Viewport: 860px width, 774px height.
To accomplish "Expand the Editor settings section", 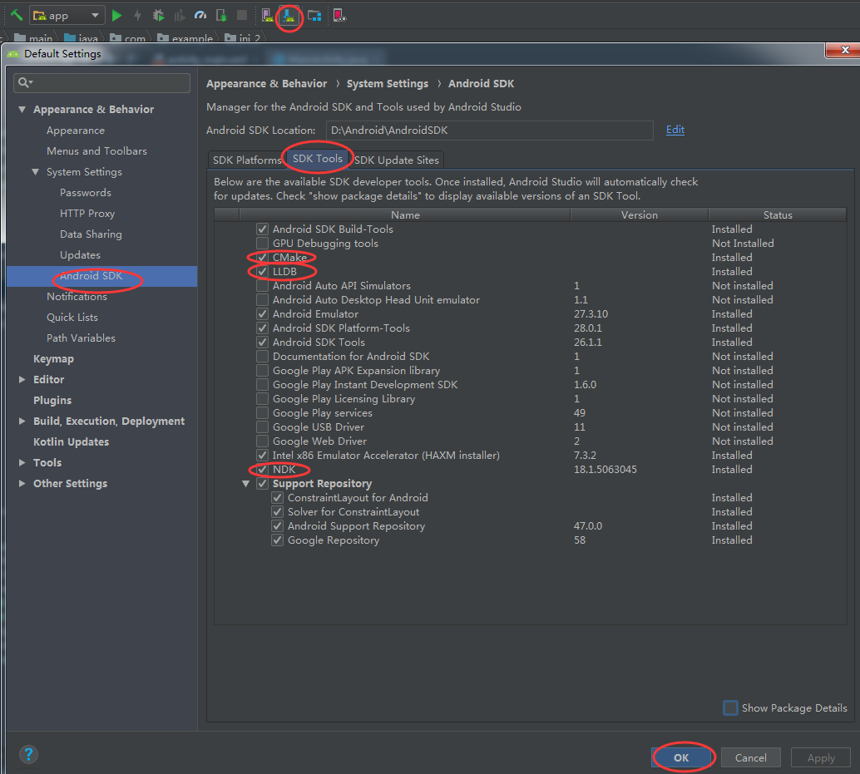I will 22,379.
